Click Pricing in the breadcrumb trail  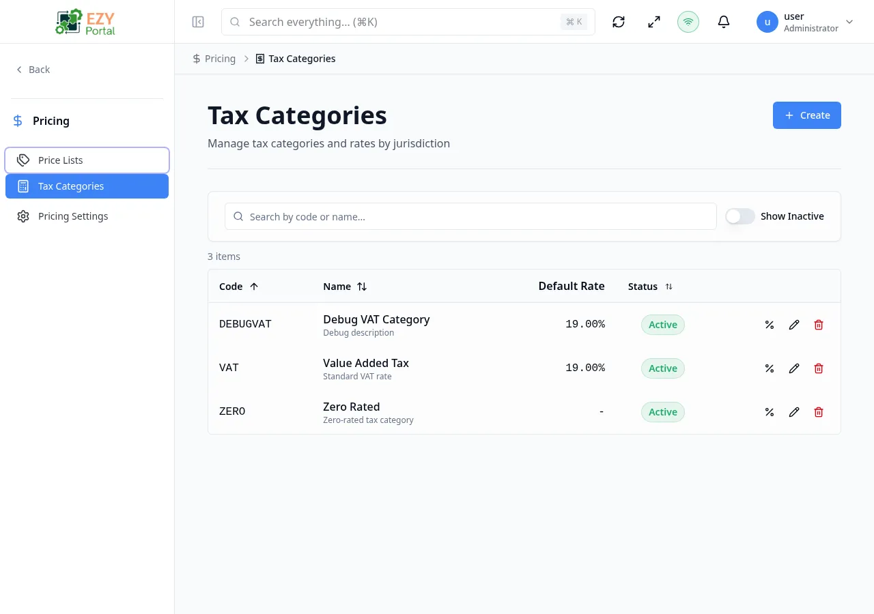click(220, 59)
